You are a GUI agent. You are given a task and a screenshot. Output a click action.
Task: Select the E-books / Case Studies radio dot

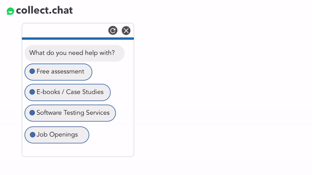pyautogui.click(x=32, y=92)
